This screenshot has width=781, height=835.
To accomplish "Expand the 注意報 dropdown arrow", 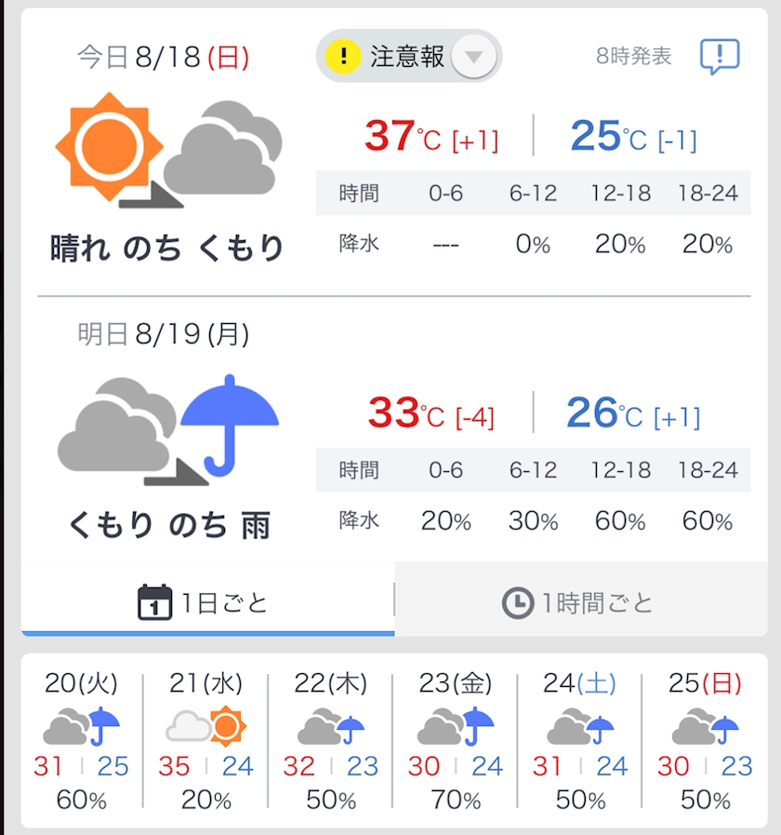I will pyautogui.click(x=473, y=56).
